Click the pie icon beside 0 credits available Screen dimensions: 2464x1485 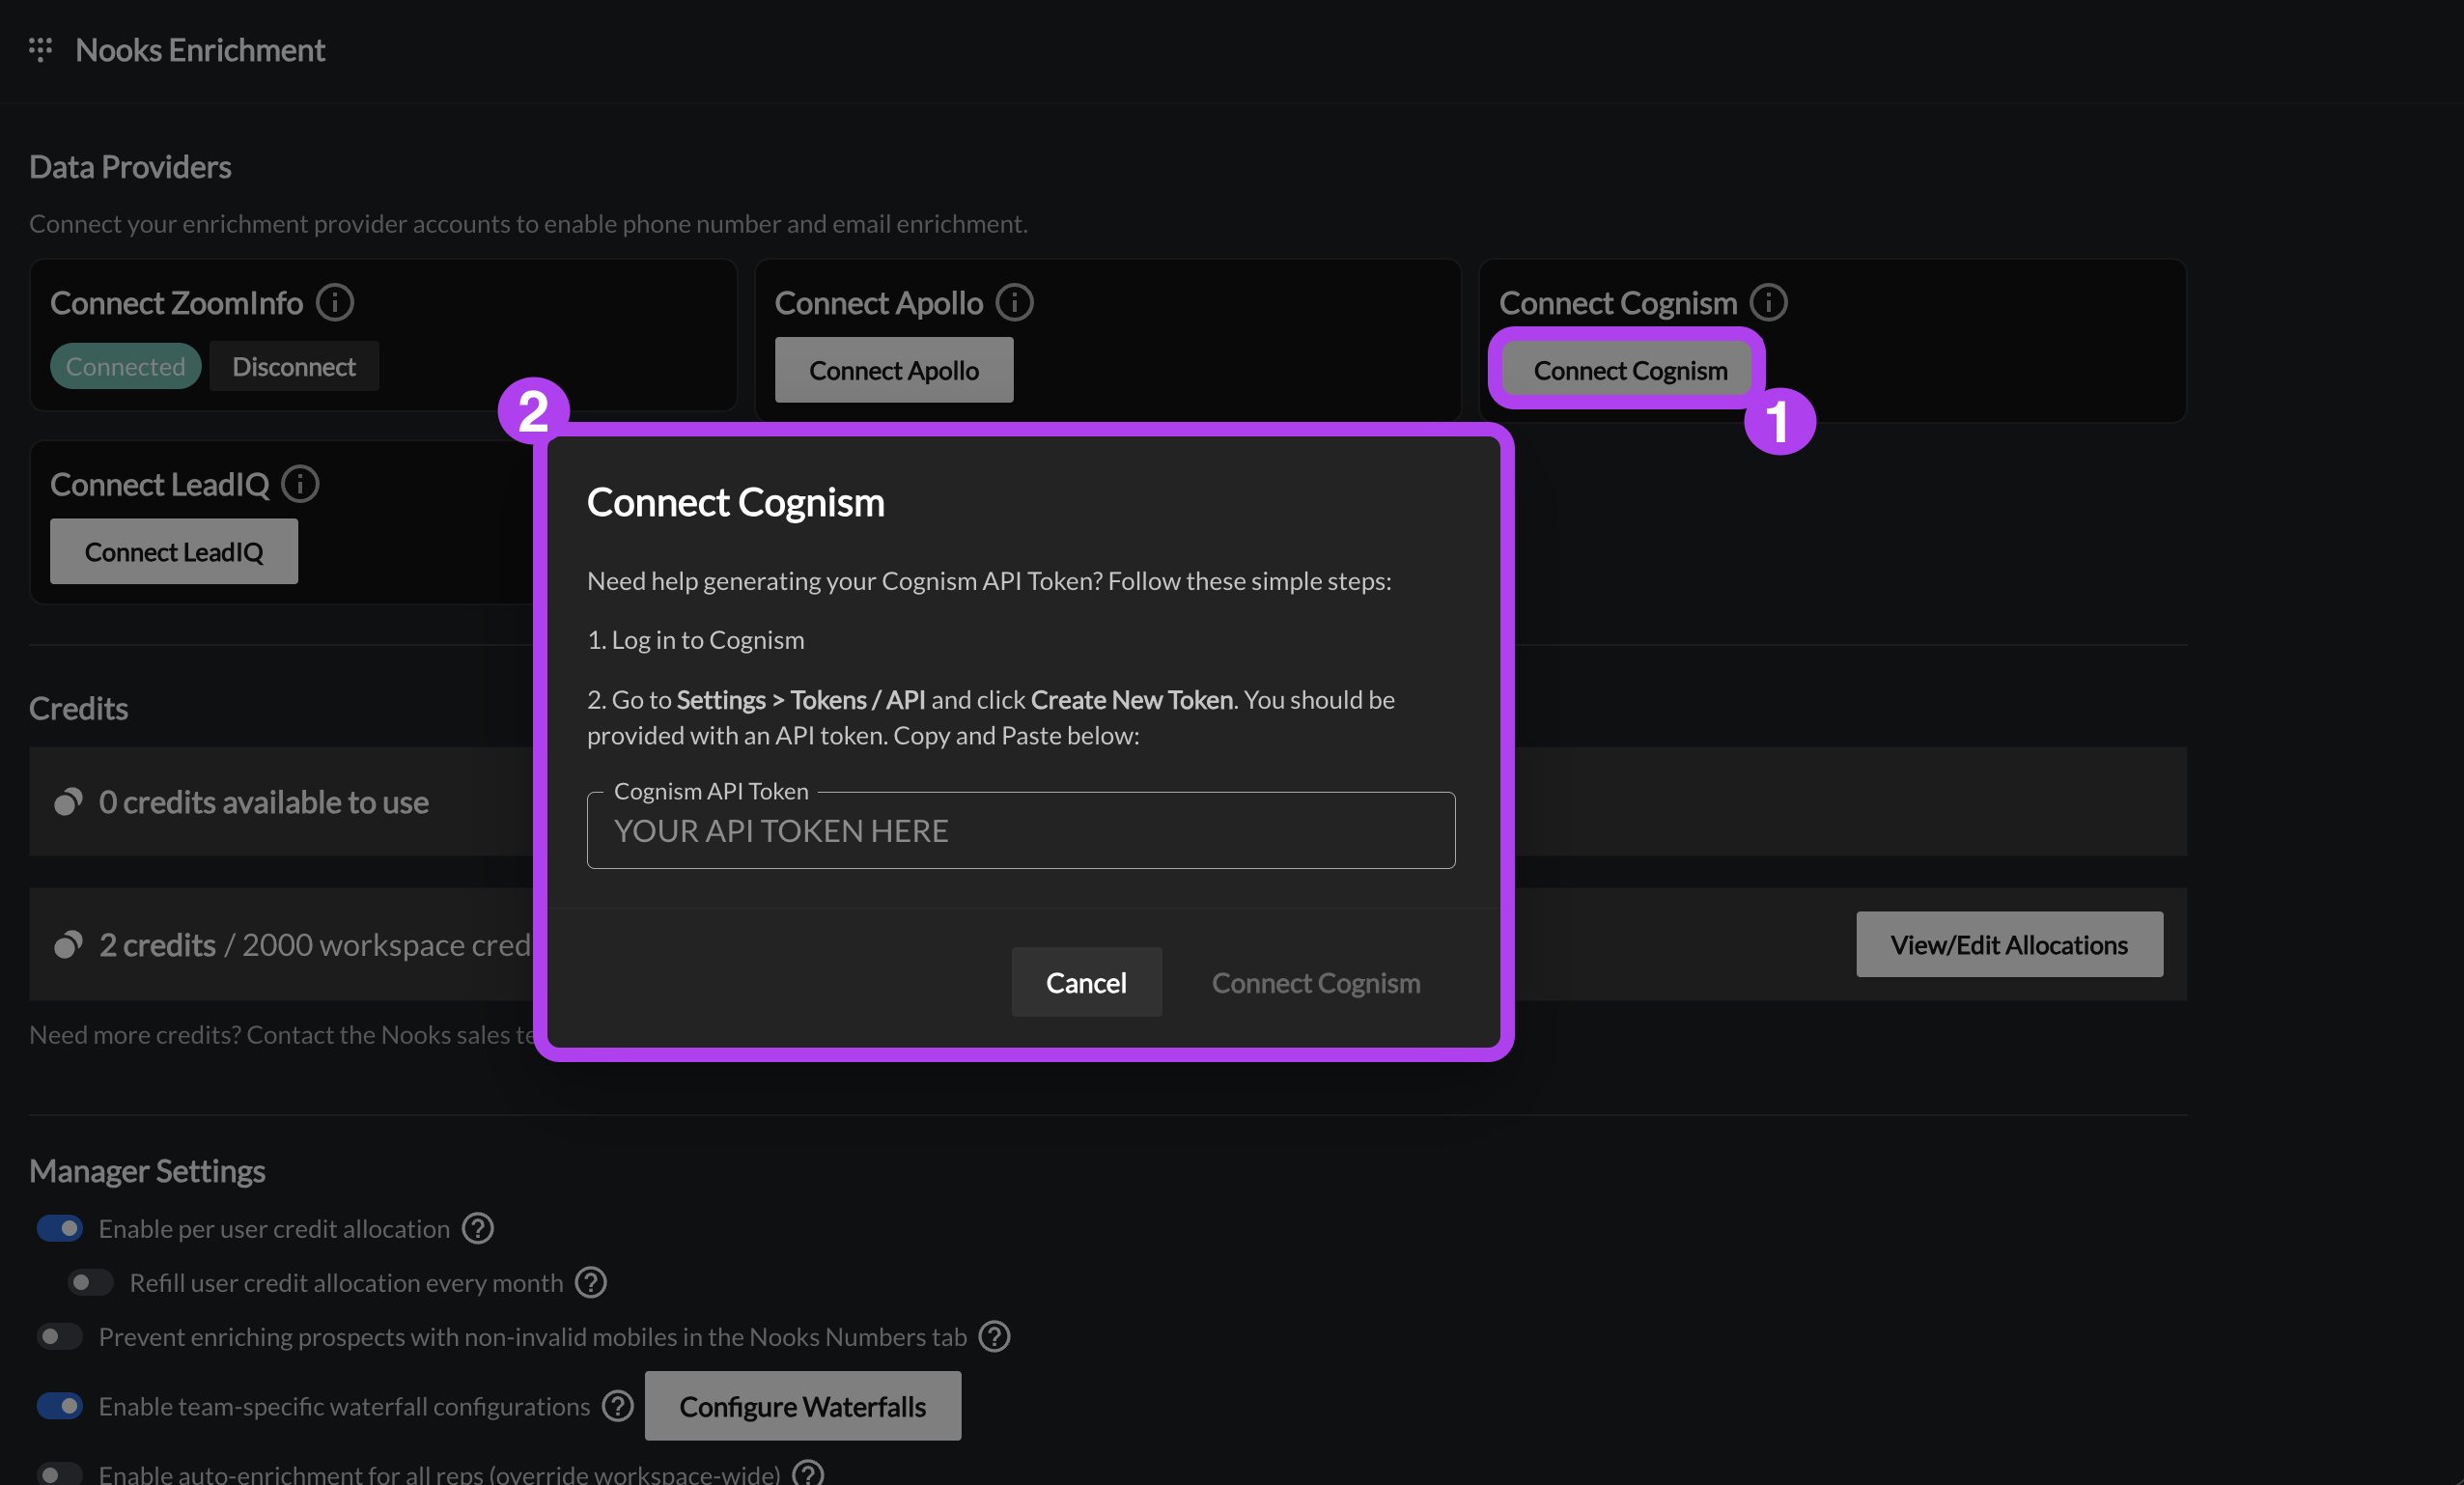tap(68, 802)
